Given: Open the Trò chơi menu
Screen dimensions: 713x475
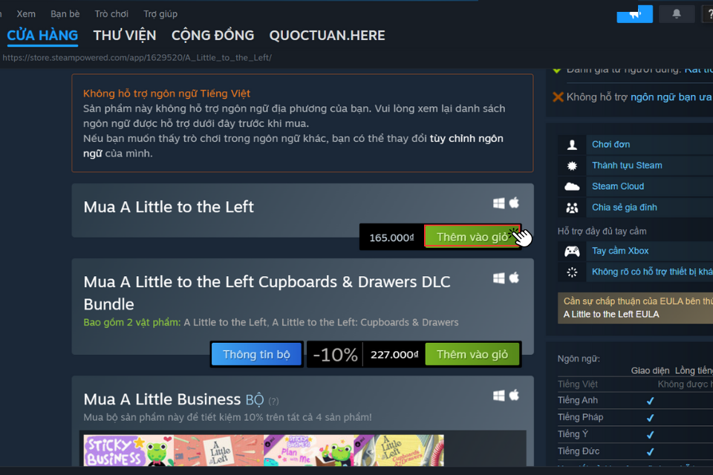Looking at the screenshot, I should point(111,14).
